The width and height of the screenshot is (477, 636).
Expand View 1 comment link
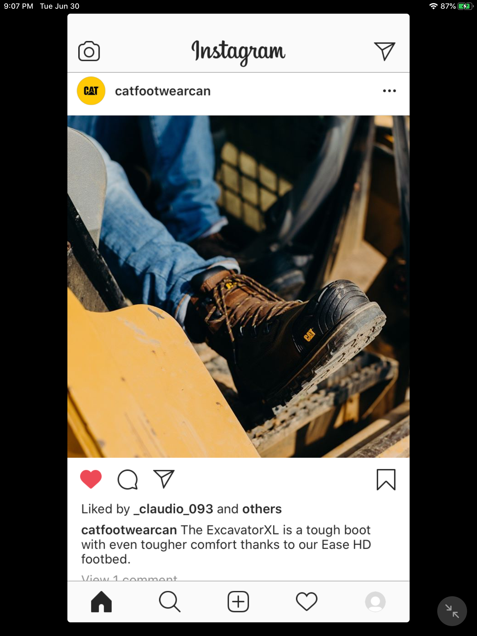129,578
